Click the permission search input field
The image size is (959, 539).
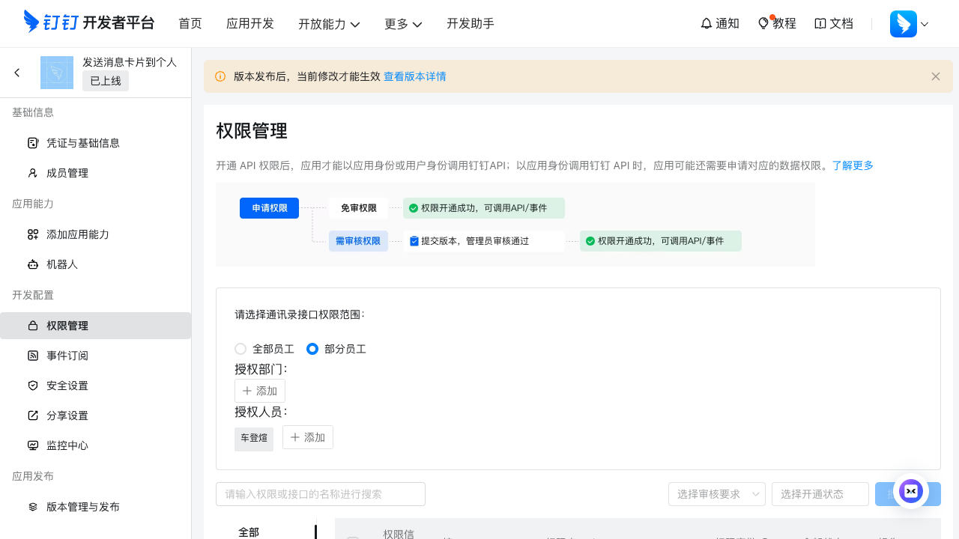click(x=320, y=494)
